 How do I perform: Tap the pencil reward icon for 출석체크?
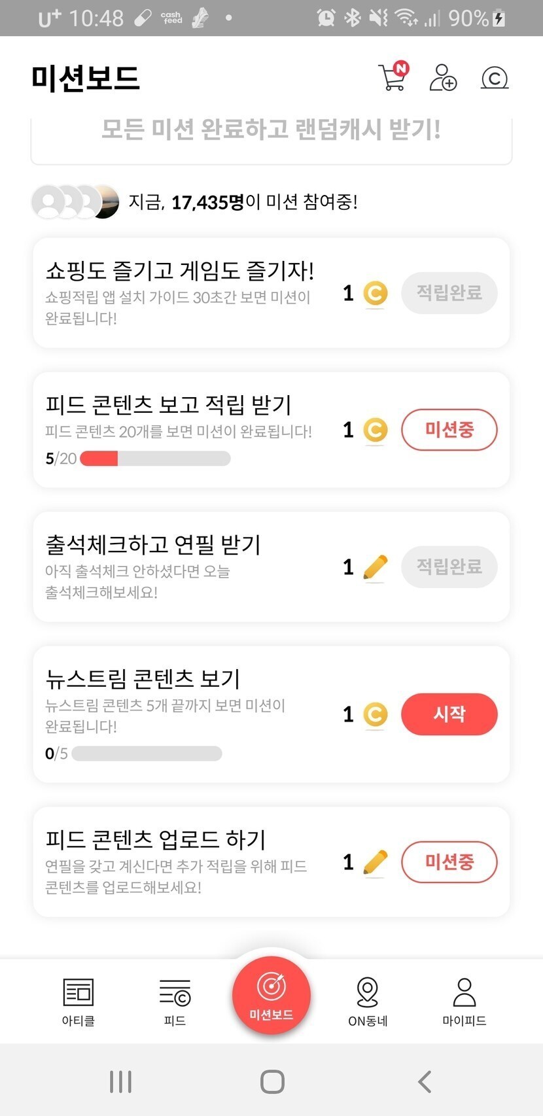coord(375,567)
